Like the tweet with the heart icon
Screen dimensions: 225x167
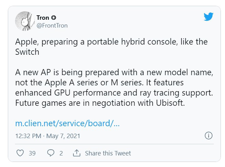point(20,153)
